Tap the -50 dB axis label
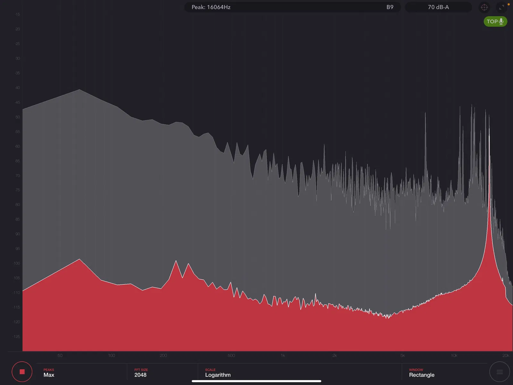Image resolution: width=513 pixels, height=385 pixels. tap(17, 117)
